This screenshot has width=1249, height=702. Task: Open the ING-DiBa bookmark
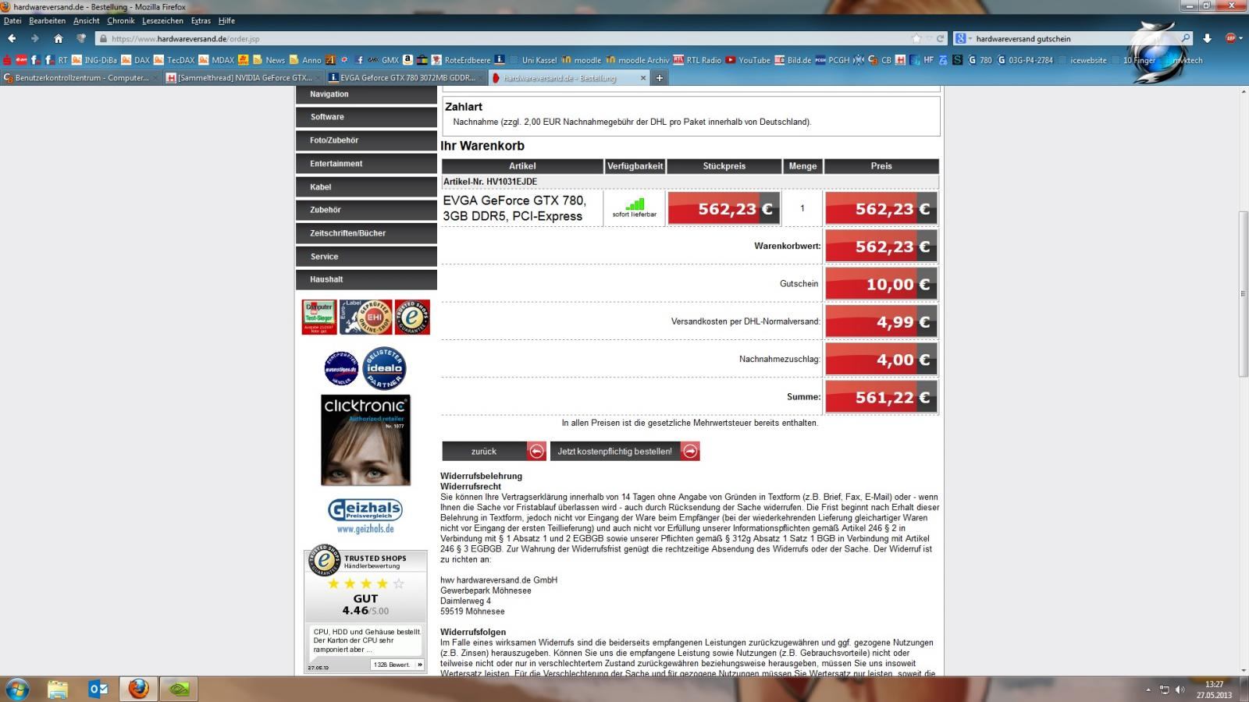pos(94,60)
